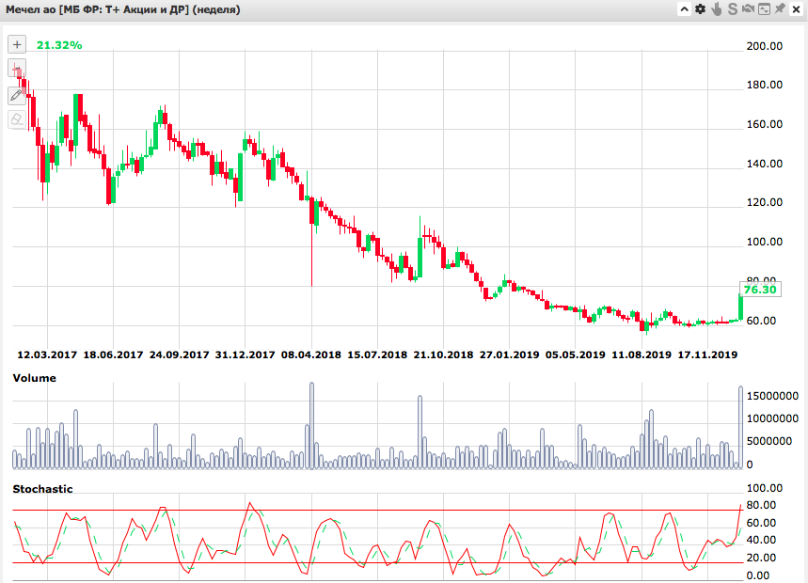Click the 12.03.2017 date axis label
The width and height of the screenshot is (808, 583).
pos(47,355)
